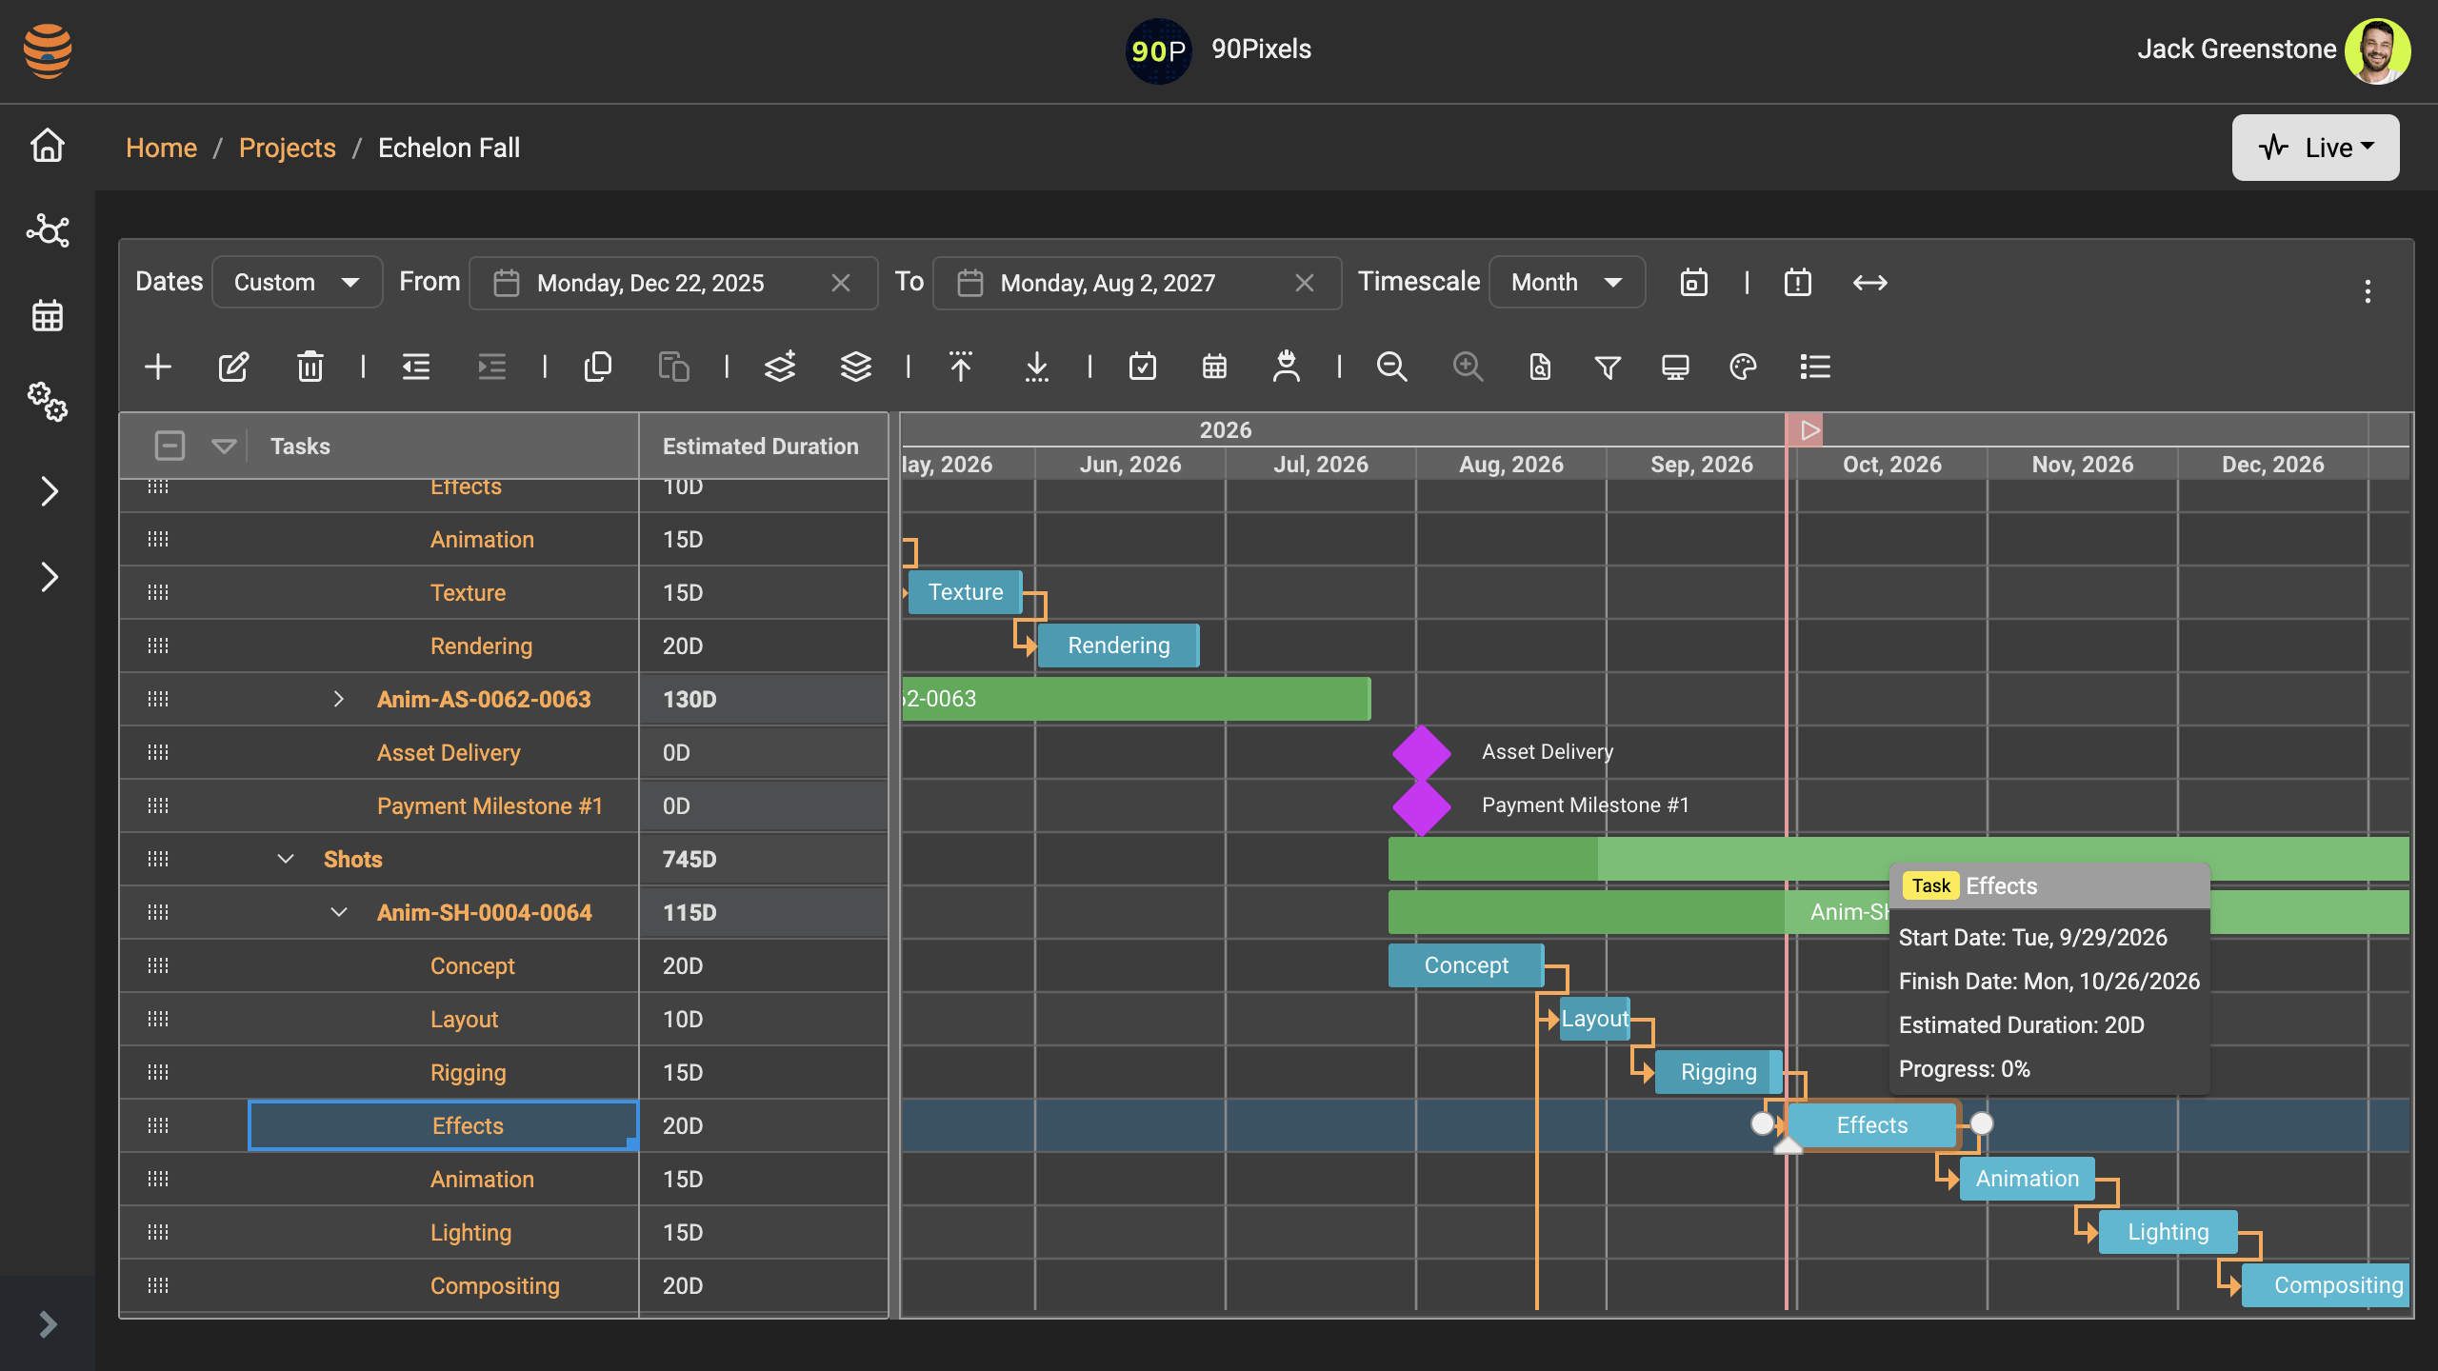Screen dimensions: 2438x1371
Task: Click the Compositing task row name
Action: [494, 1285]
